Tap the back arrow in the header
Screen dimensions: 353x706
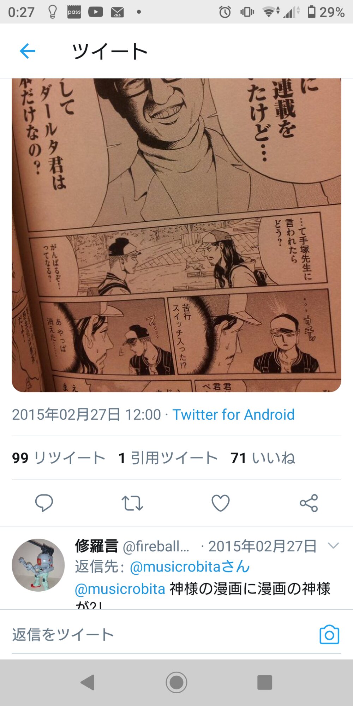pos(28,51)
